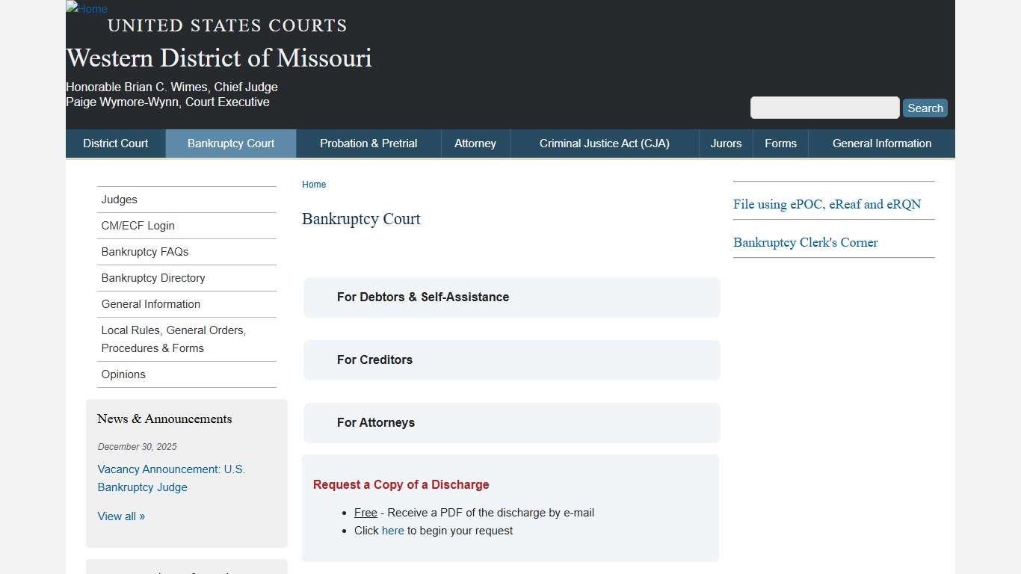
Task: Expand the For Creditors panel
Action: pos(511,359)
